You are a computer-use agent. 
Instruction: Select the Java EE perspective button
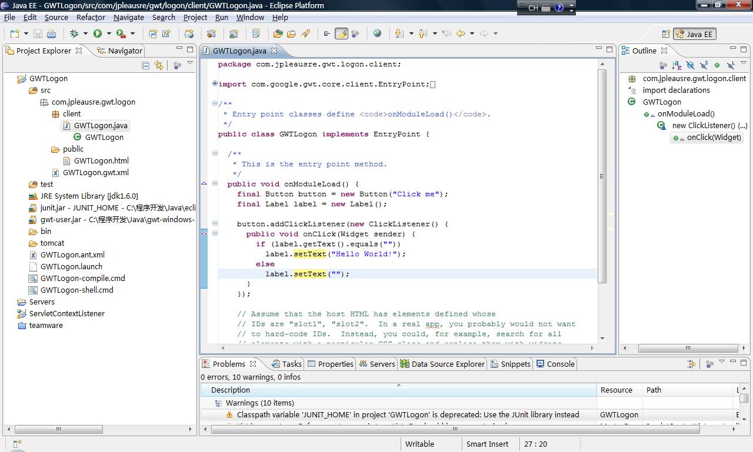694,34
